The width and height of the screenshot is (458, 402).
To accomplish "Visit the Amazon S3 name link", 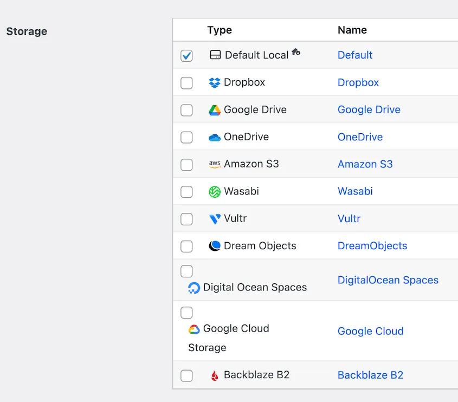I will coord(365,164).
